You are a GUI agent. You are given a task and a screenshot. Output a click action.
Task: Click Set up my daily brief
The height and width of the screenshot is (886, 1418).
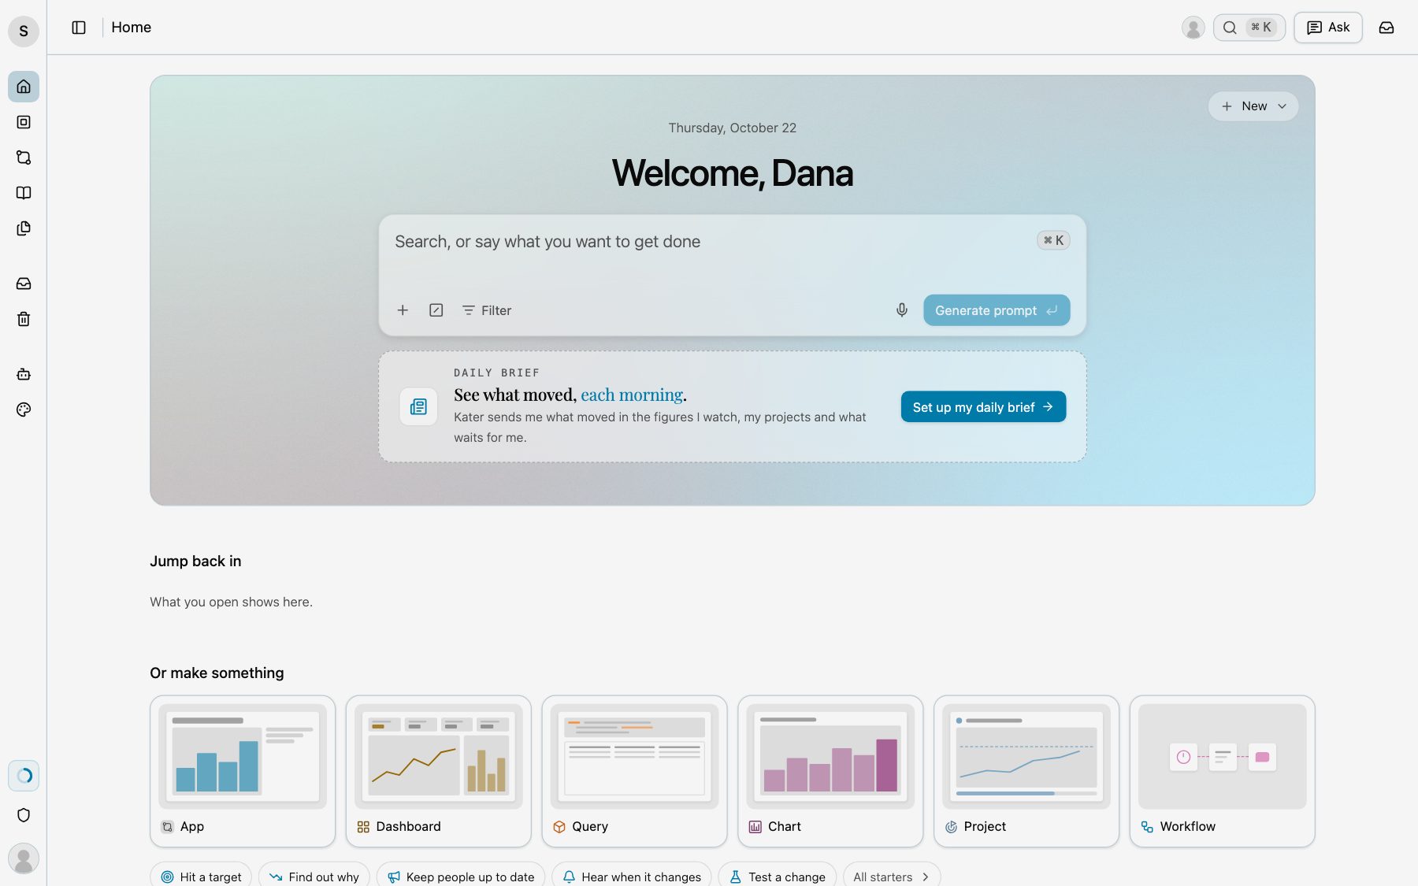pyautogui.click(x=983, y=407)
